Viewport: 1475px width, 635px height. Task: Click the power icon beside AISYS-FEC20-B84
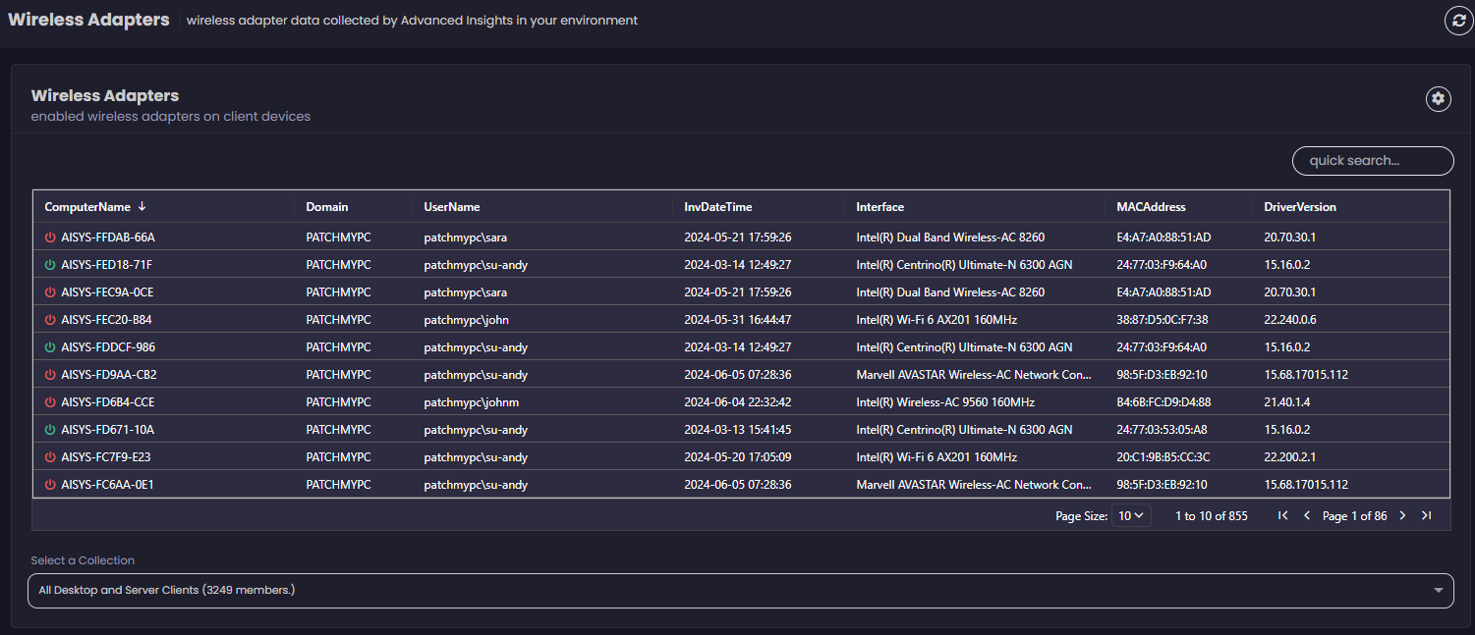[50, 320]
